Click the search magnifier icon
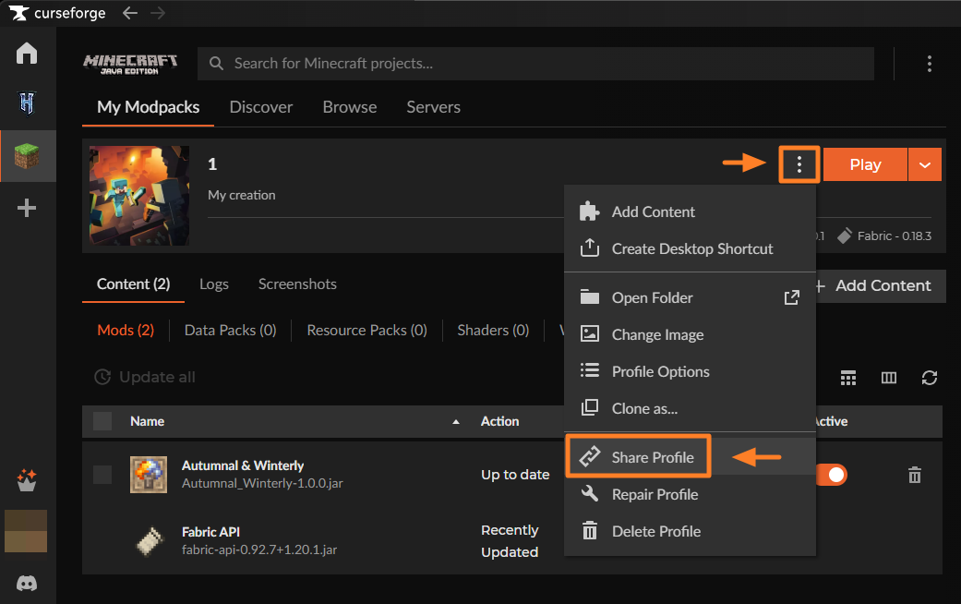Screen dimensions: 961x604 (216, 63)
